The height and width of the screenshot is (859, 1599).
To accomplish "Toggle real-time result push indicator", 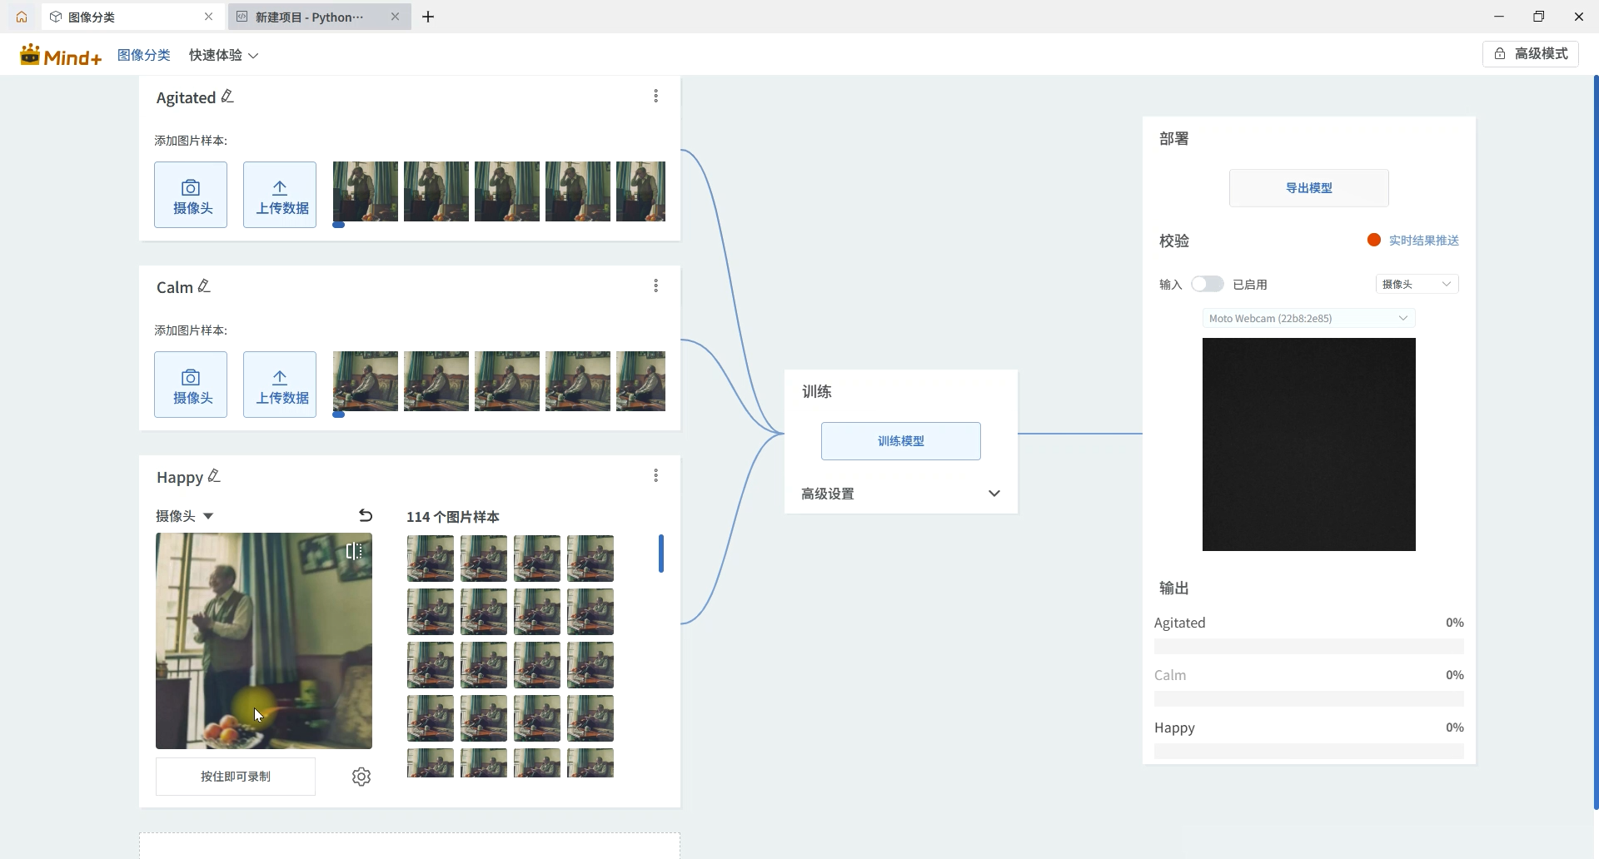I will click(1374, 241).
